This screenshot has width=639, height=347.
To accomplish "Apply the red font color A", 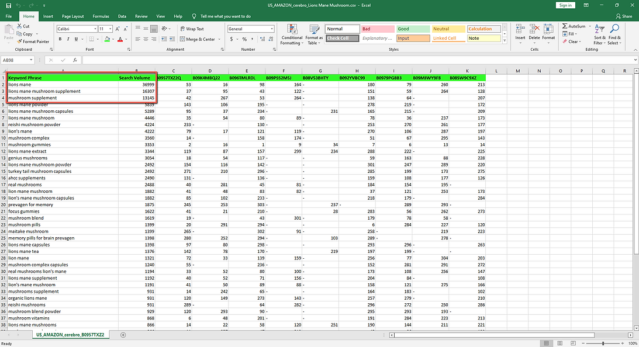I will pos(120,39).
